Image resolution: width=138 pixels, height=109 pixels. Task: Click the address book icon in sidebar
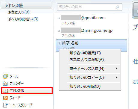coord(5,91)
